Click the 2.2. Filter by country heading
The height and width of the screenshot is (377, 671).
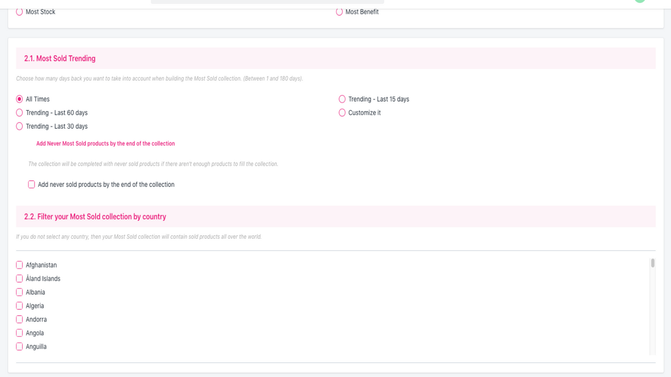pyautogui.click(x=95, y=216)
